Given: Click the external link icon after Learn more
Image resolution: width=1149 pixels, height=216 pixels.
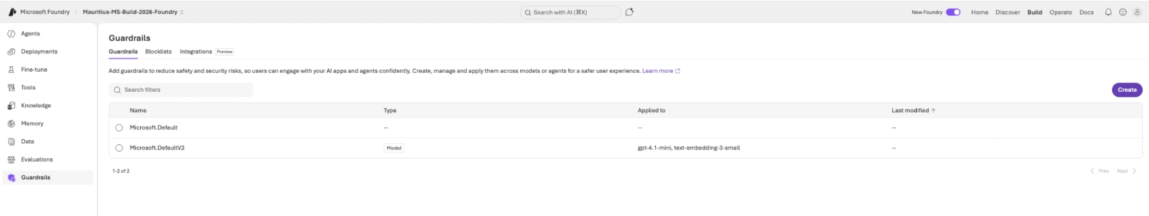Looking at the screenshot, I should (x=678, y=71).
